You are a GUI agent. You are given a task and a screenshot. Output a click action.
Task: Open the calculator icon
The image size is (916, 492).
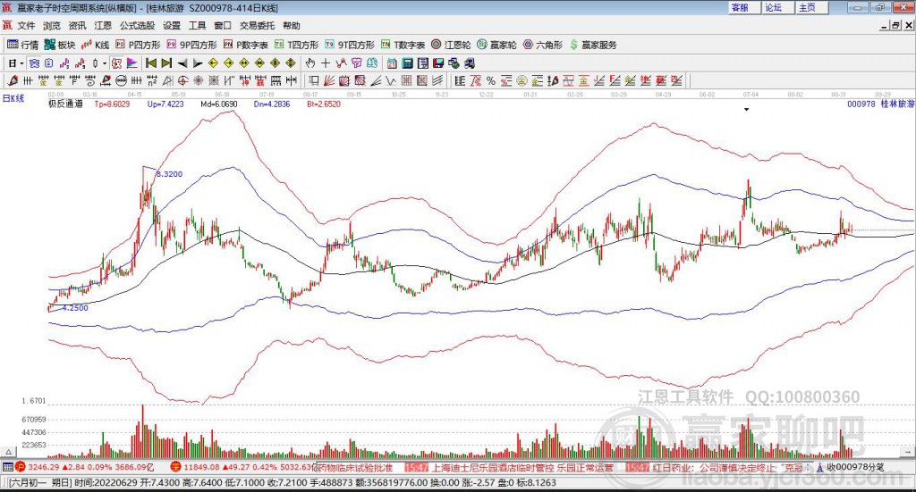(x=408, y=63)
